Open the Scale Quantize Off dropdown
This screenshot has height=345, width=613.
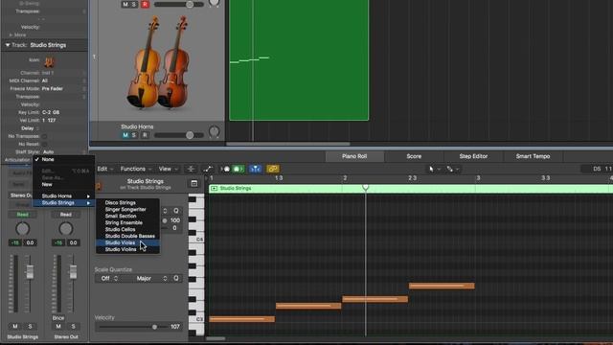(109, 279)
